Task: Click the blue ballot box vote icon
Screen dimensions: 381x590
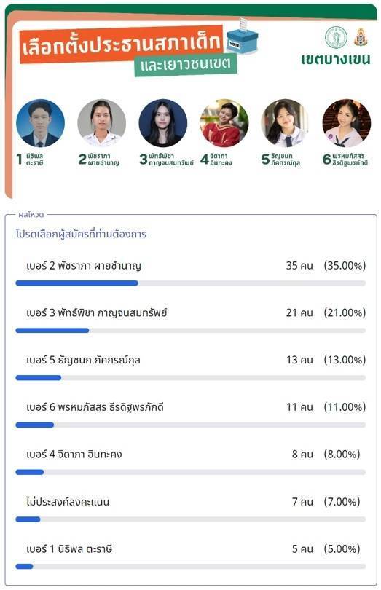Action: (x=243, y=36)
